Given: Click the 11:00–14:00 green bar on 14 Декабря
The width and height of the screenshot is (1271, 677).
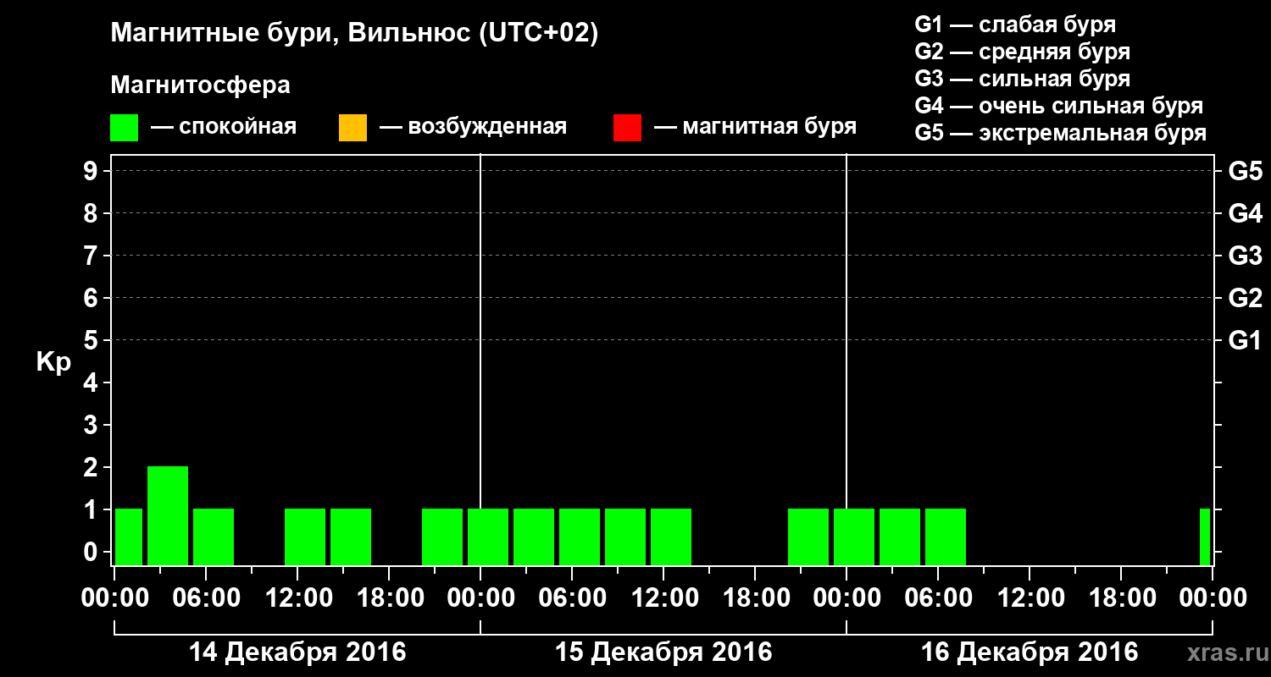Looking at the screenshot, I should coord(305,537).
